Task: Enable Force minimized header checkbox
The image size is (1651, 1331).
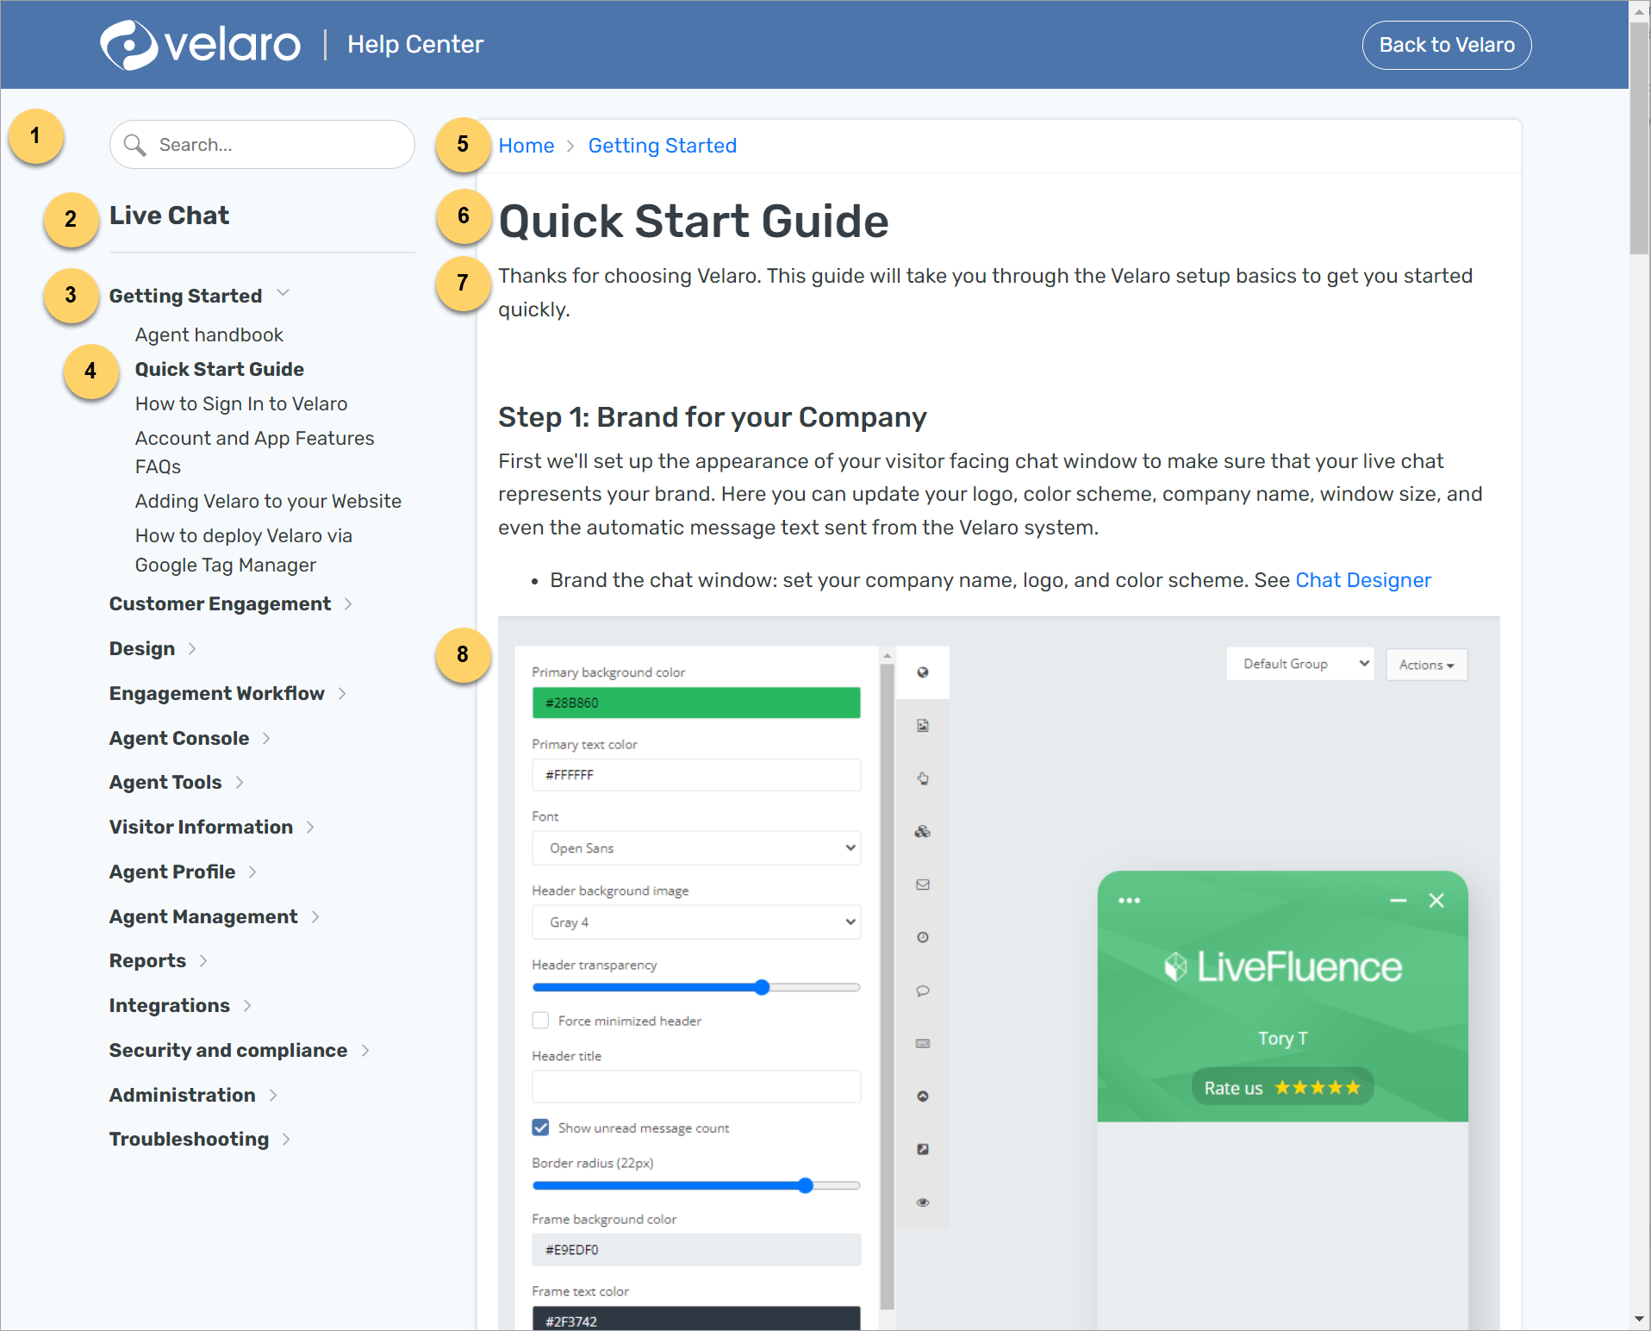Action: (540, 1021)
